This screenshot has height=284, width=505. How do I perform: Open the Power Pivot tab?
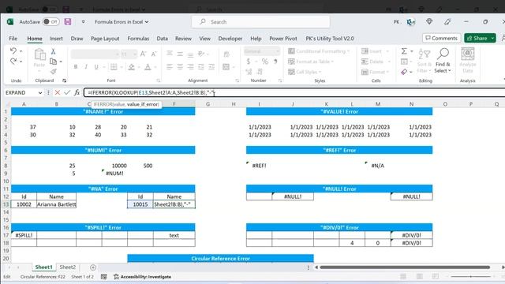(283, 39)
